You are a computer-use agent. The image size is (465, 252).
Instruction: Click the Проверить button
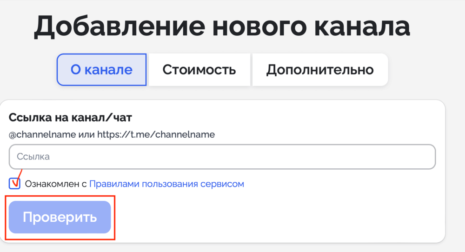pos(60,217)
